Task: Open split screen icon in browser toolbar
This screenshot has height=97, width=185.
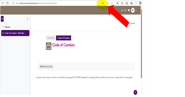Action: pyautogui.click(x=117, y=3)
